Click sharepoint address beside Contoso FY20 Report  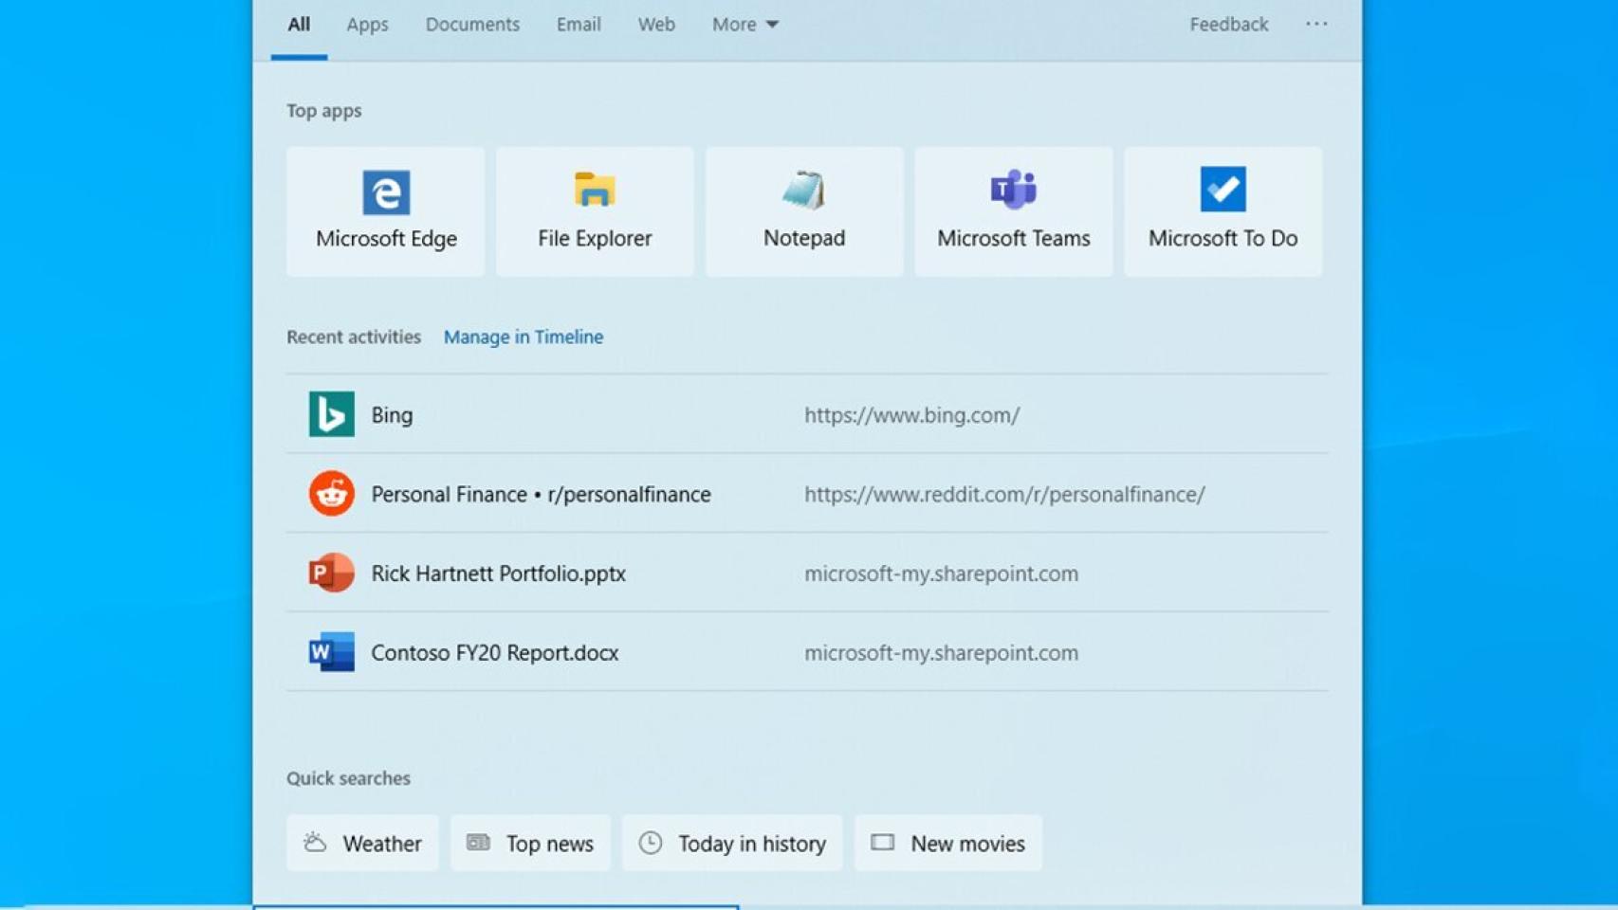[x=941, y=653]
